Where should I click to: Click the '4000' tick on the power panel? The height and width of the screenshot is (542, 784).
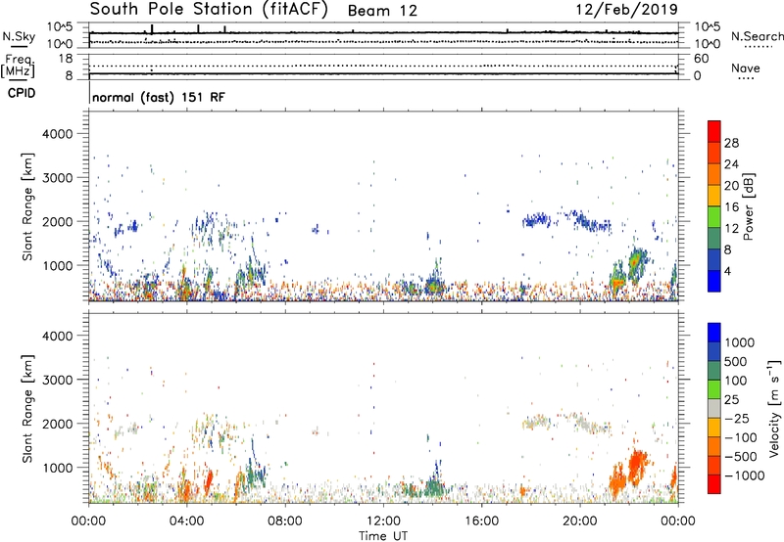(x=57, y=134)
